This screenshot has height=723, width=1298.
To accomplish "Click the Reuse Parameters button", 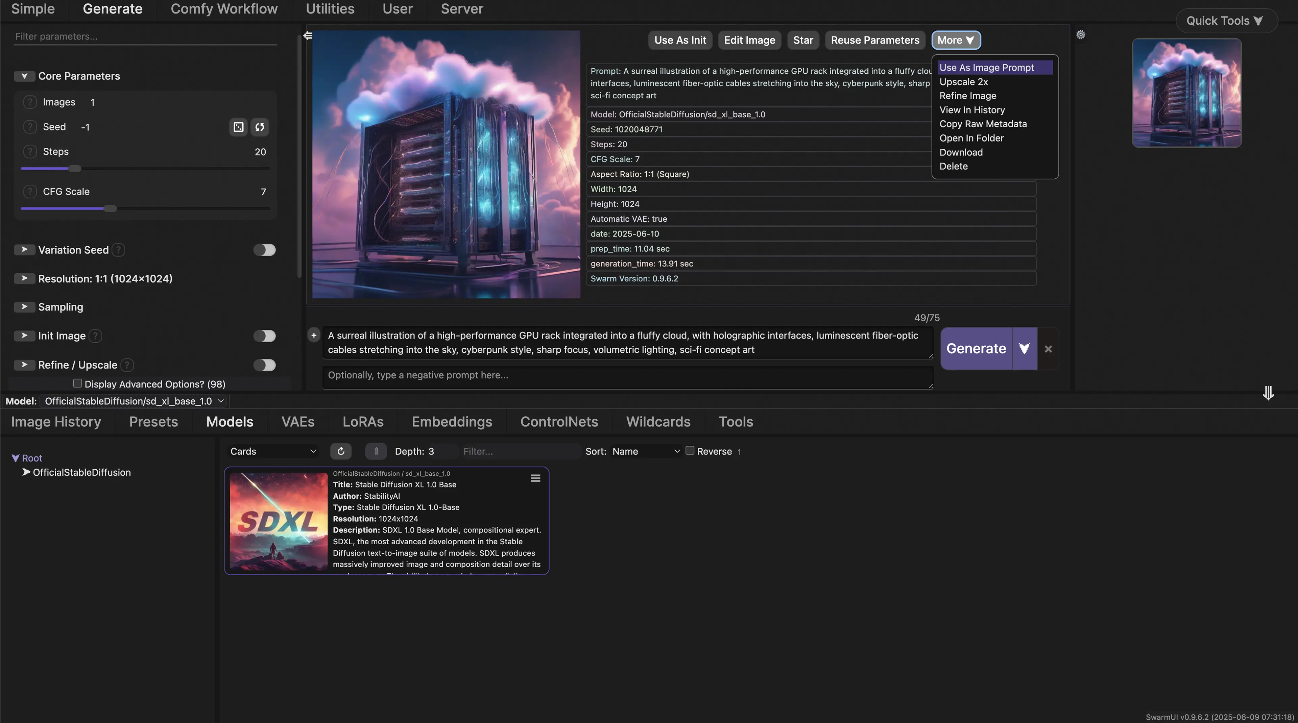I will pyautogui.click(x=875, y=40).
